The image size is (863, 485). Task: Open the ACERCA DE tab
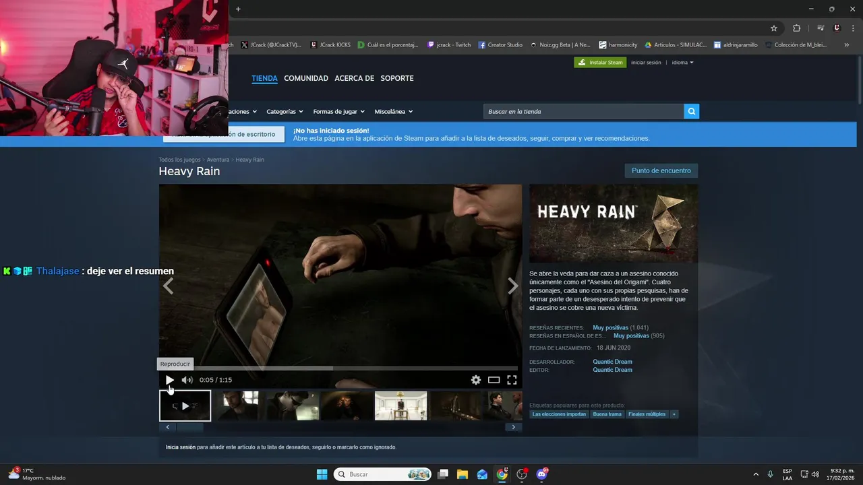[354, 78]
